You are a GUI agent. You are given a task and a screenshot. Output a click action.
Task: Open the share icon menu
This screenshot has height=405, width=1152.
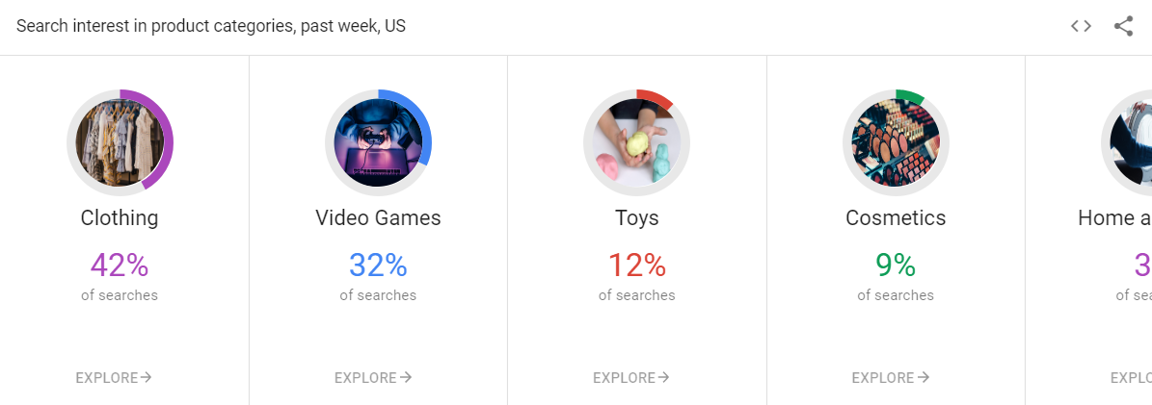pyautogui.click(x=1123, y=26)
